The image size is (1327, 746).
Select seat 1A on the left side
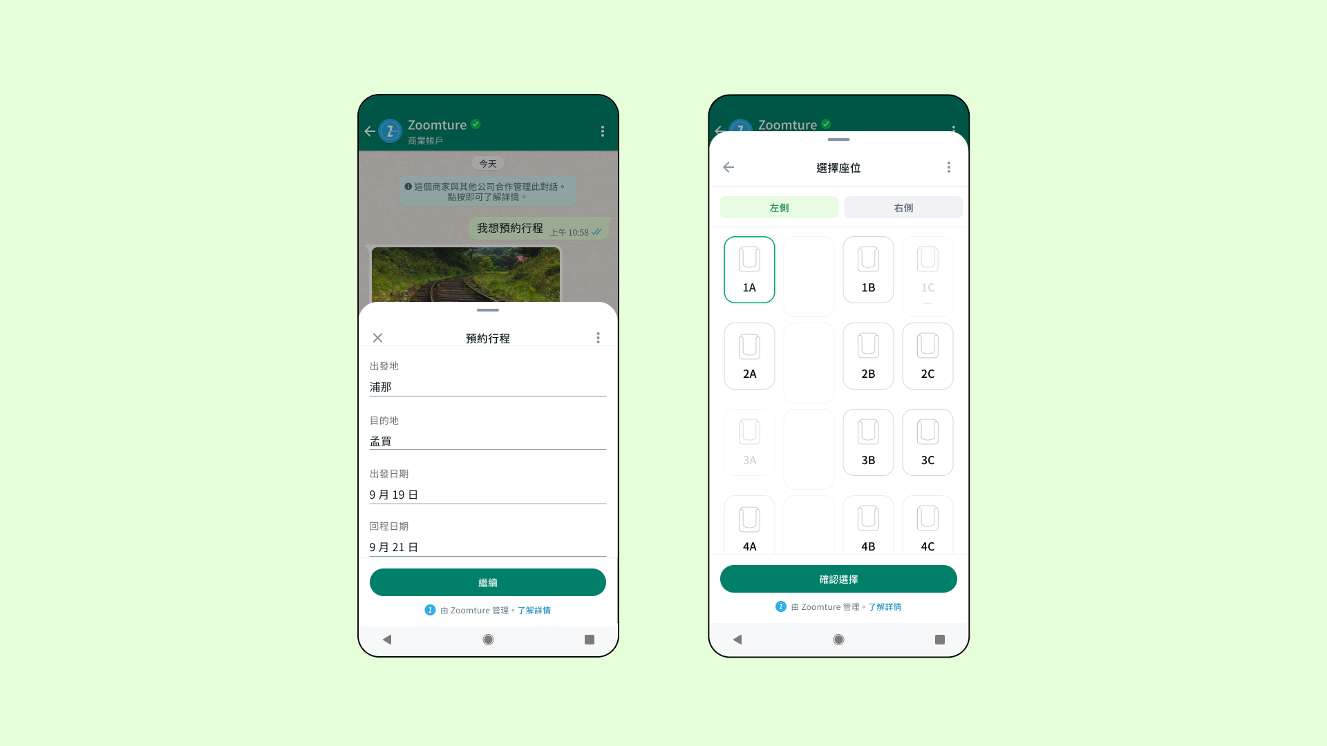[x=749, y=268]
